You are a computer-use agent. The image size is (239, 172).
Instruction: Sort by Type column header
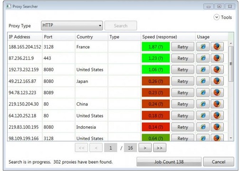[x=124, y=37]
